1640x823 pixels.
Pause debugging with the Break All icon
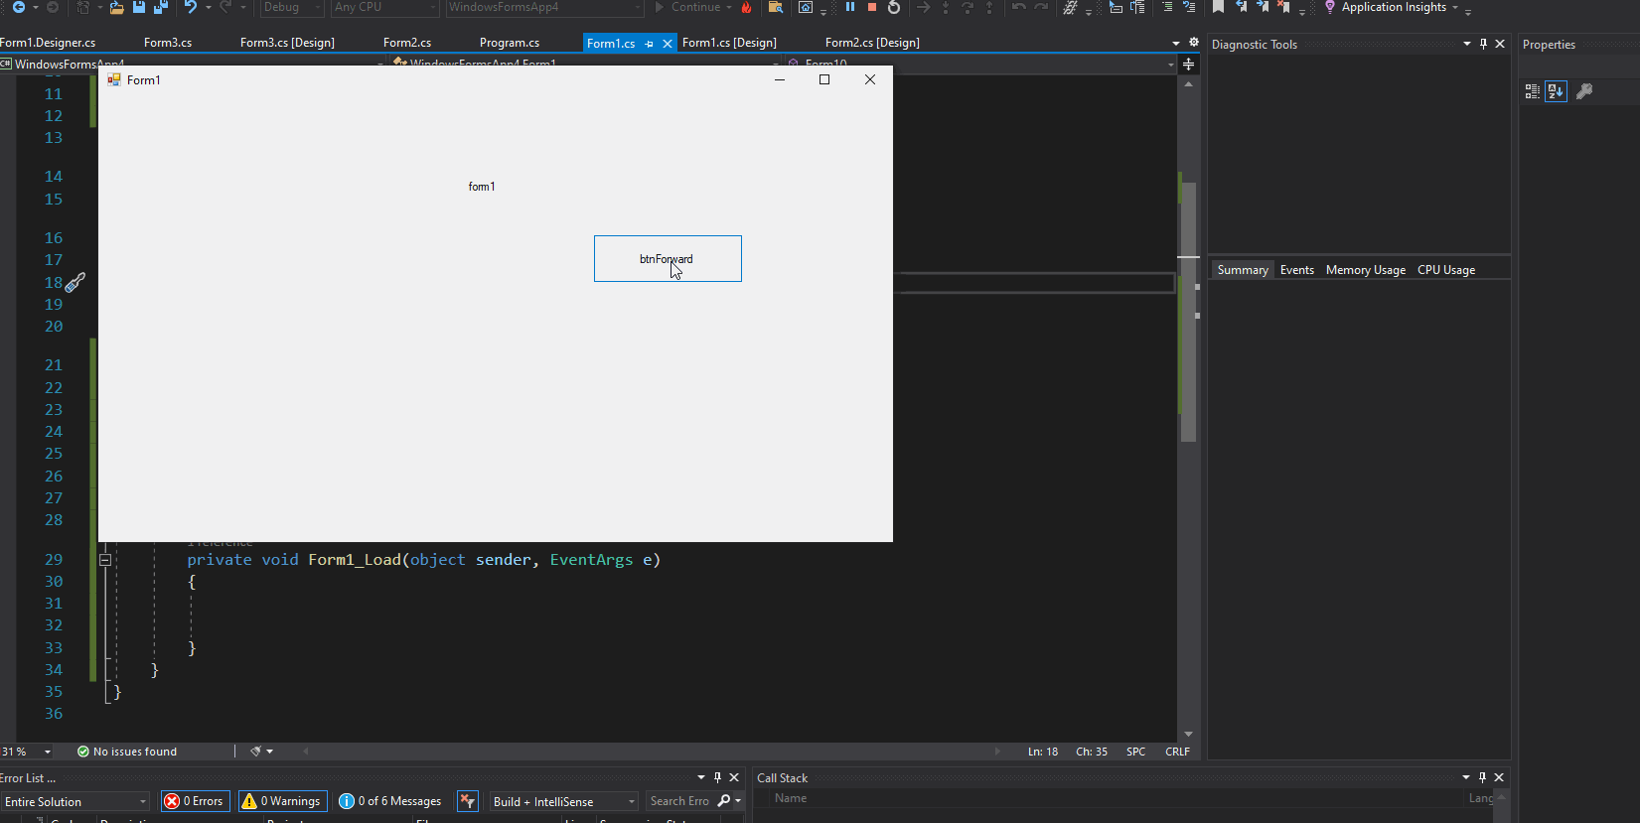pyautogui.click(x=850, y=7)
